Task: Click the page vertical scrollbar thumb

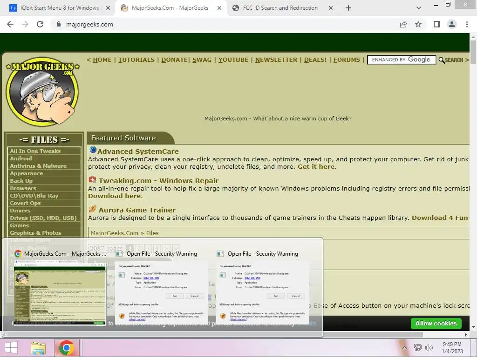Action: pyautogui.click(x=473, y=52)
